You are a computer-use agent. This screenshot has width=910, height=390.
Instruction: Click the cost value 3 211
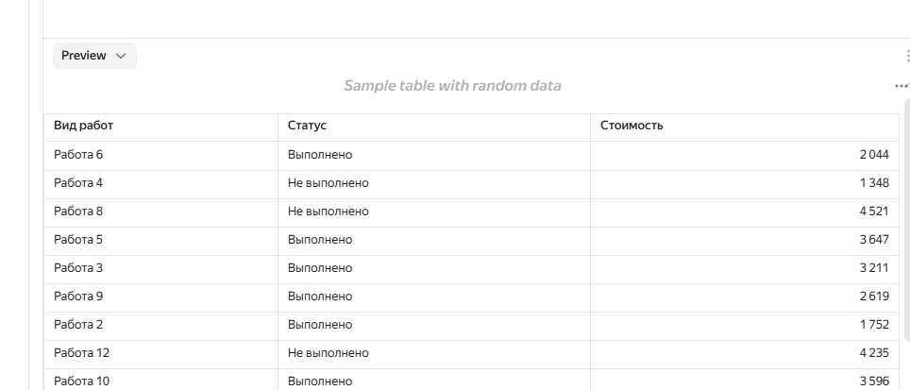pos(874,268)
